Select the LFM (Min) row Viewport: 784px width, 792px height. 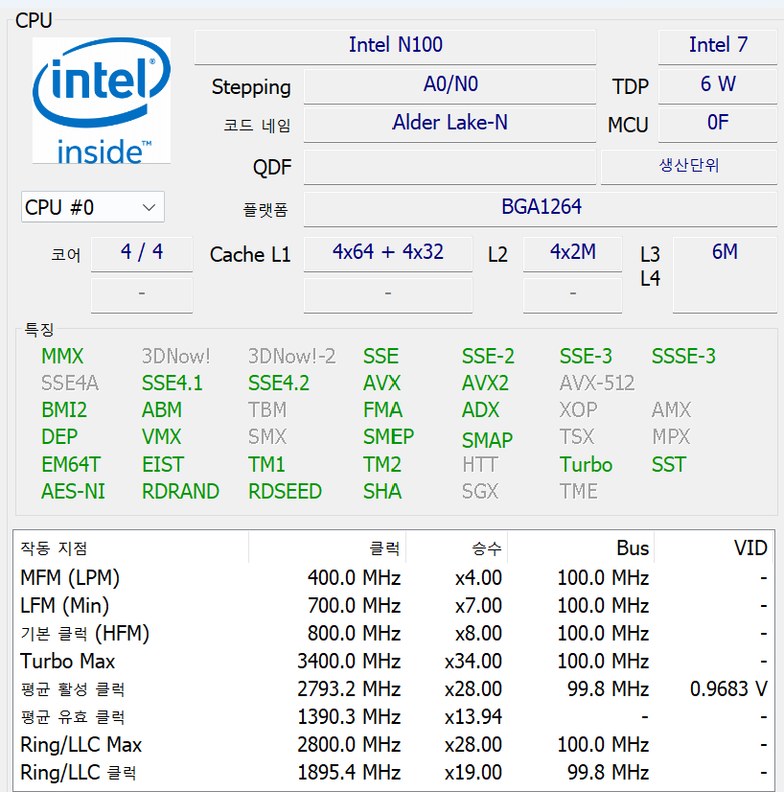[x=393, y=605]
